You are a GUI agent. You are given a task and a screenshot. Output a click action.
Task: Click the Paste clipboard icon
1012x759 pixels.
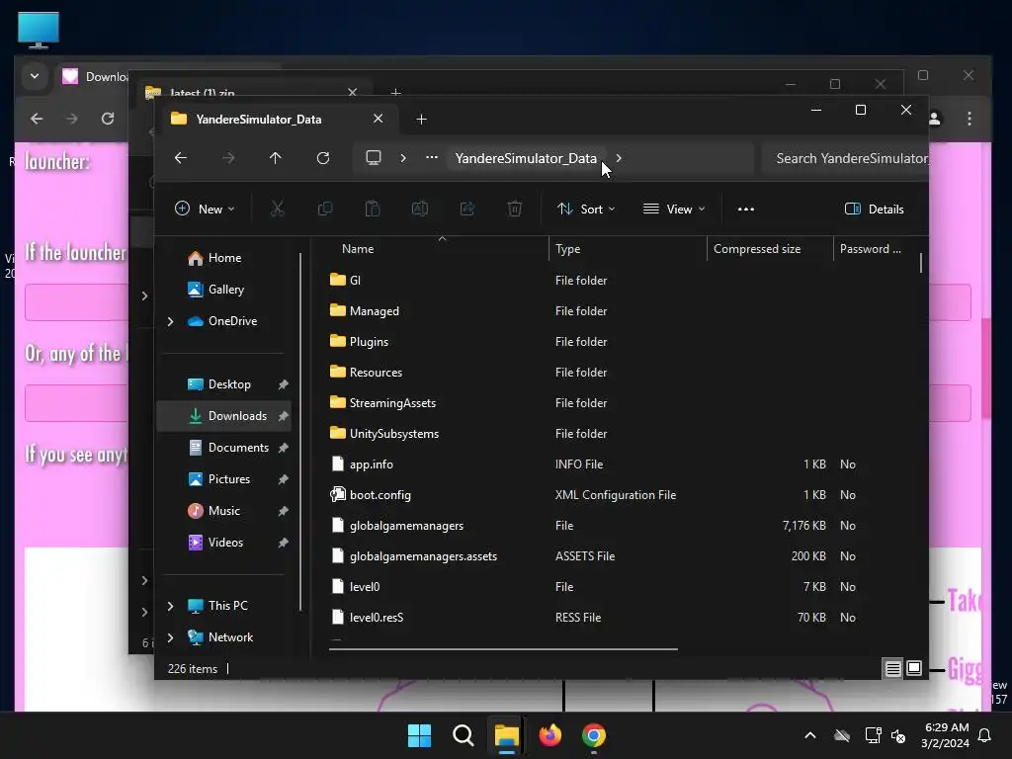373,210
